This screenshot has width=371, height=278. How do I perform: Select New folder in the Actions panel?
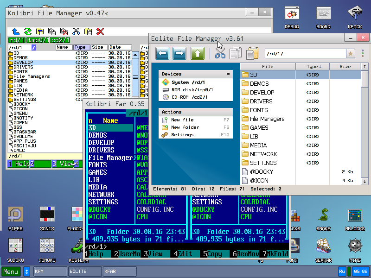185,127
